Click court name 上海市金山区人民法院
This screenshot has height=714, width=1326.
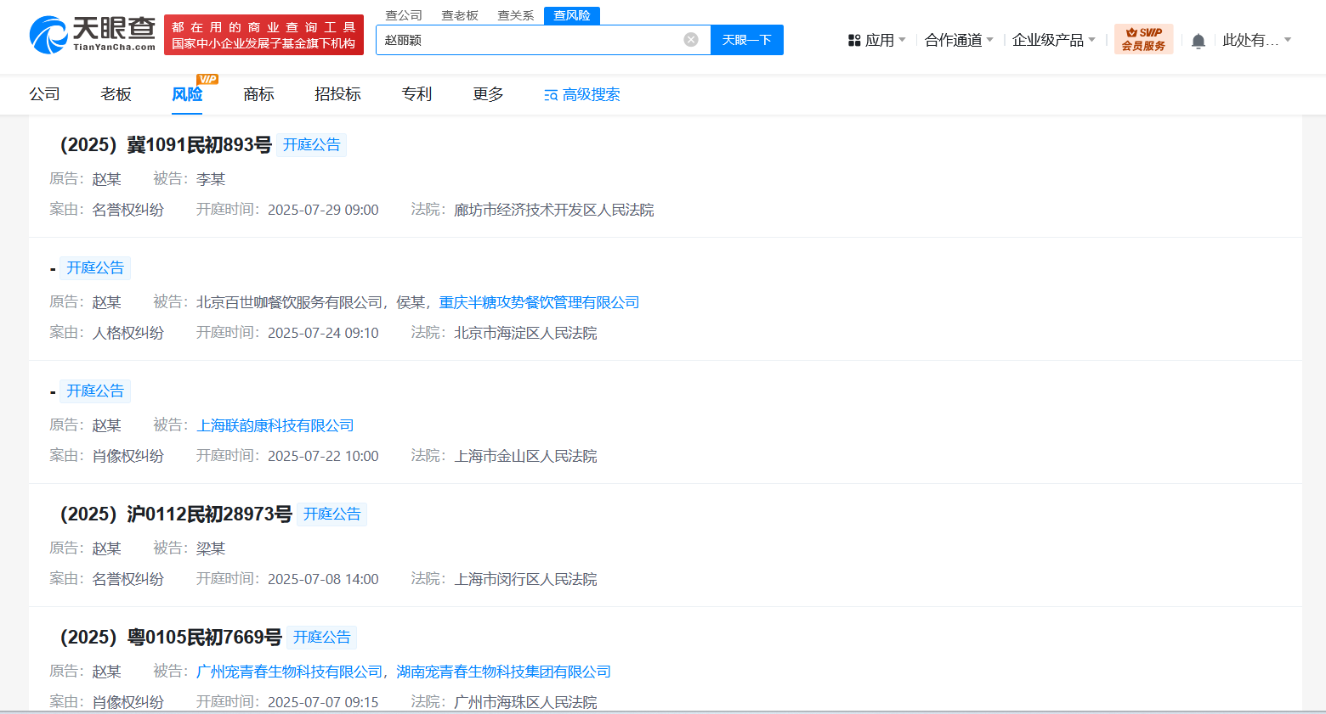click(525, 456)
